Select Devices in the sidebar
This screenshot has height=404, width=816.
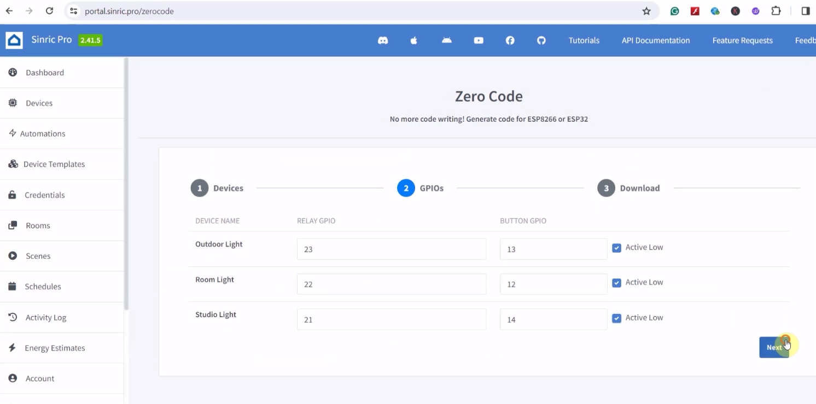pos(38,103)
